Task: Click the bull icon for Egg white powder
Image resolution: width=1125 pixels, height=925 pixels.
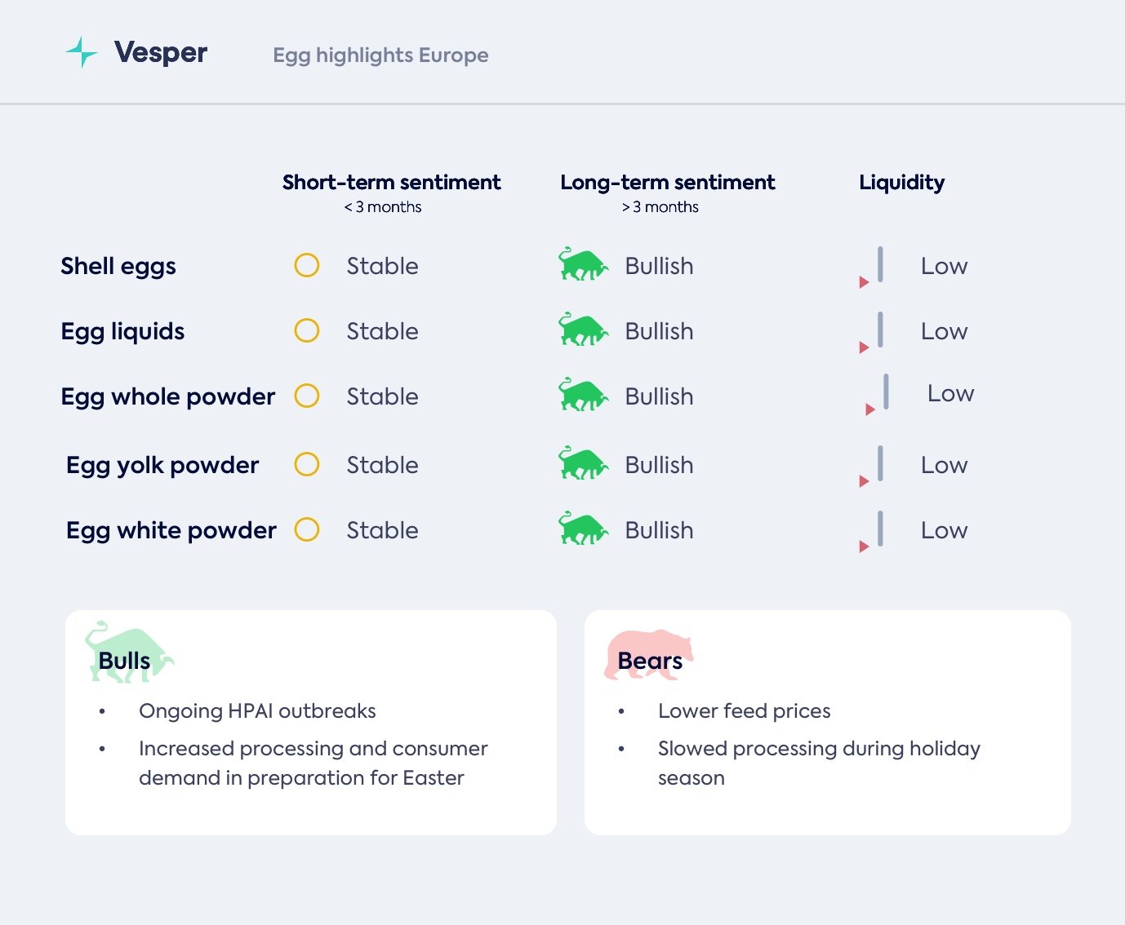Action: [x=583, y=529]
